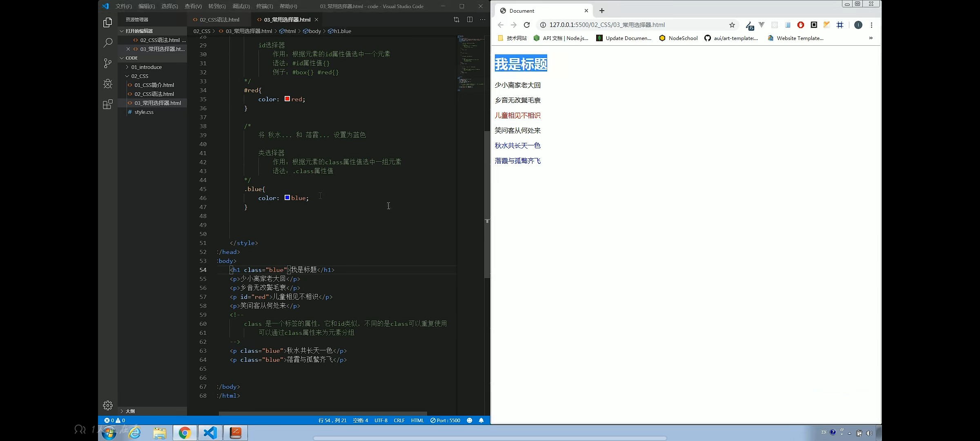
Task: Click the Chrome profile avatar icon
Action: [858, 25]
